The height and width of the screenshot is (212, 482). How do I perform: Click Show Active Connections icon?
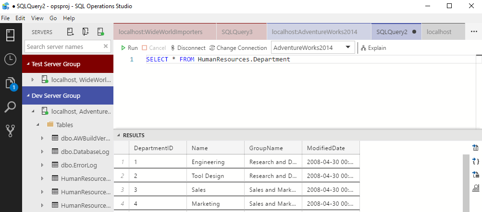click(x=100, y=32)
